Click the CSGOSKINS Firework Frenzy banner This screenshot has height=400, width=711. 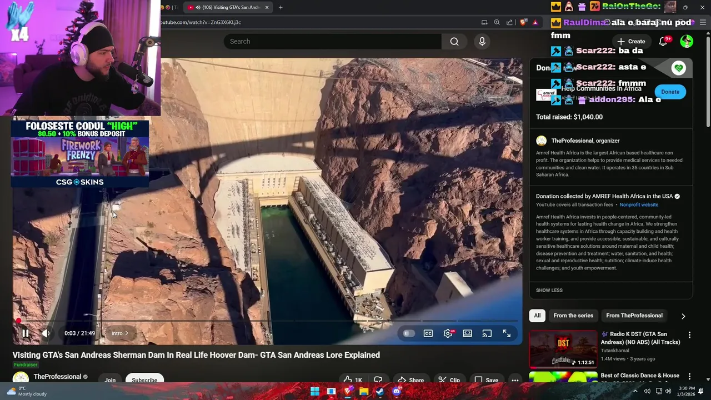[80, 153]
